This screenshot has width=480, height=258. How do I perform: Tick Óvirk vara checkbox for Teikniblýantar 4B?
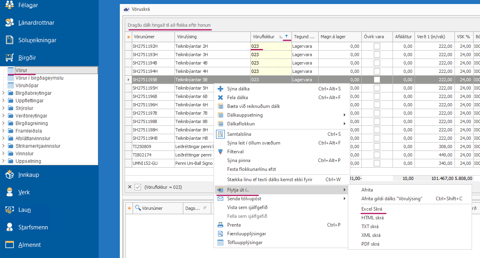[377, 63]
